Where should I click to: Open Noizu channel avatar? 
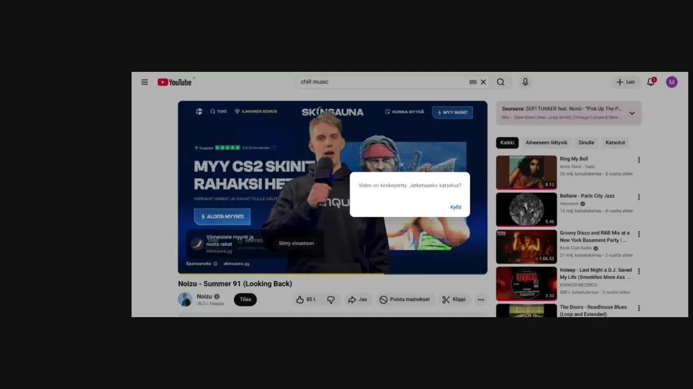click(185, 299)
